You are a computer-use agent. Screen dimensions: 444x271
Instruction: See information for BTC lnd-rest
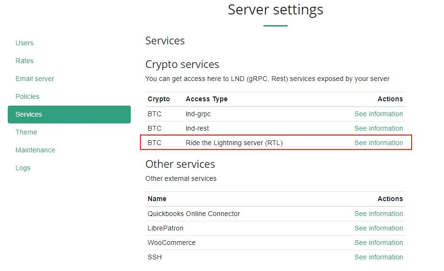pyautogui.click(x=378, y=128)
